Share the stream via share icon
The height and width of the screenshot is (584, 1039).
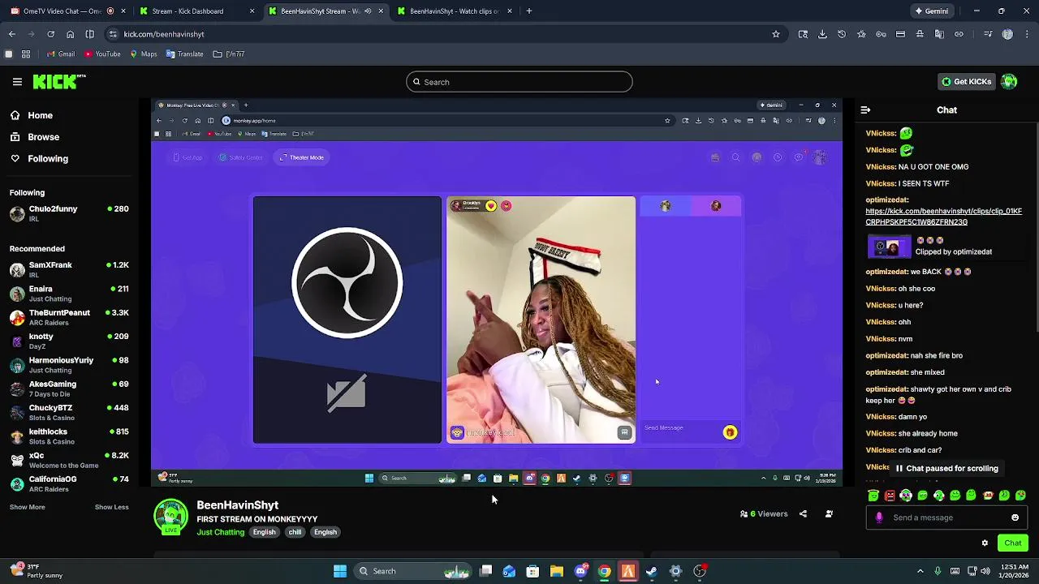803,514
